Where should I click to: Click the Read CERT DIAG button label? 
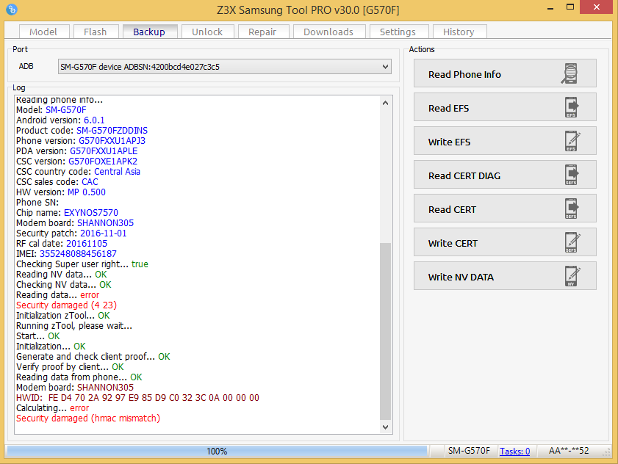464,175
